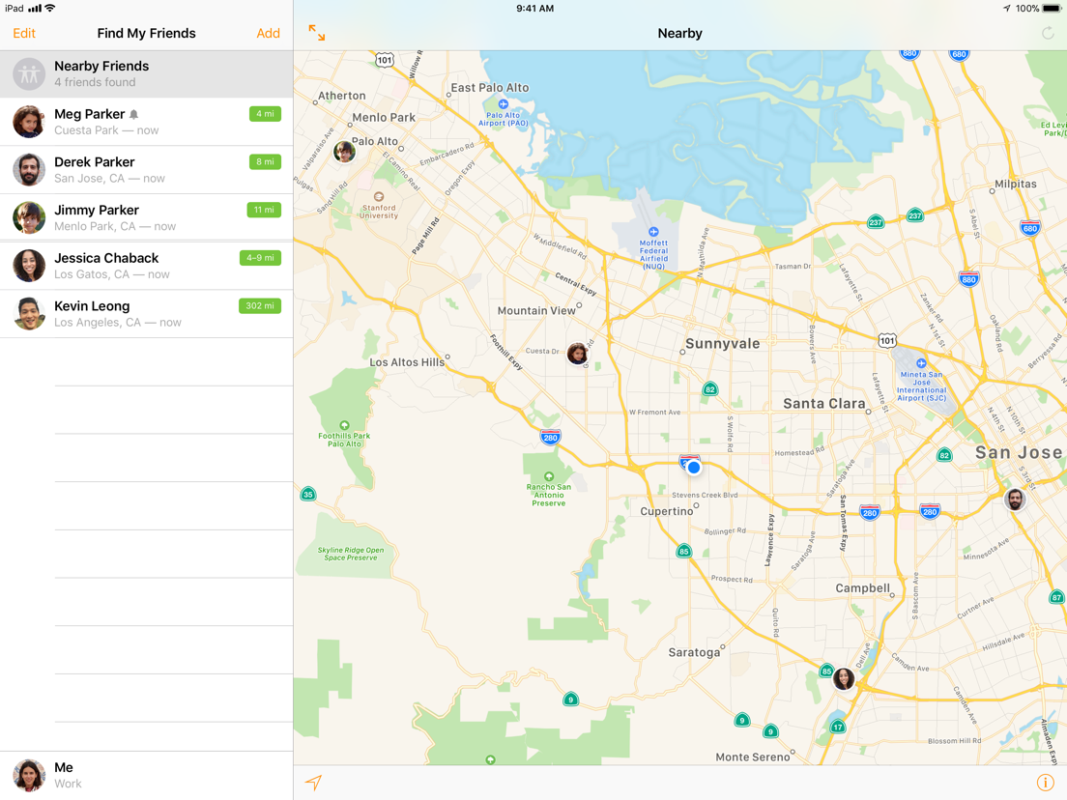Image resolution: width=1067 pixels, height=800 pixels.
Task: Open the map info button
Action: [1045, 783]
